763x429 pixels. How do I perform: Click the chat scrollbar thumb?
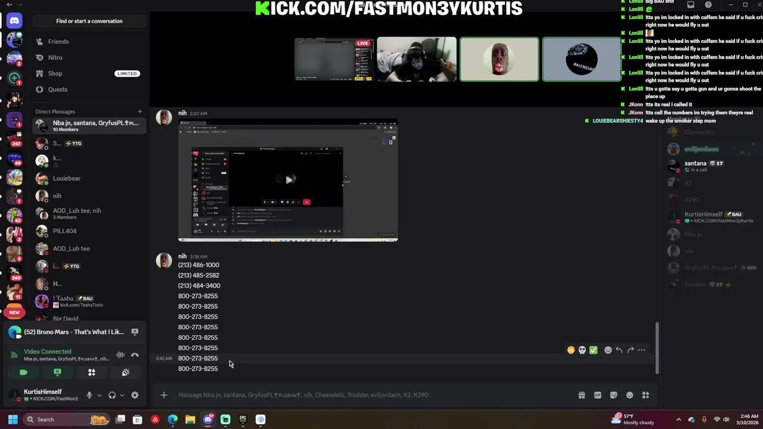[657, 348]
